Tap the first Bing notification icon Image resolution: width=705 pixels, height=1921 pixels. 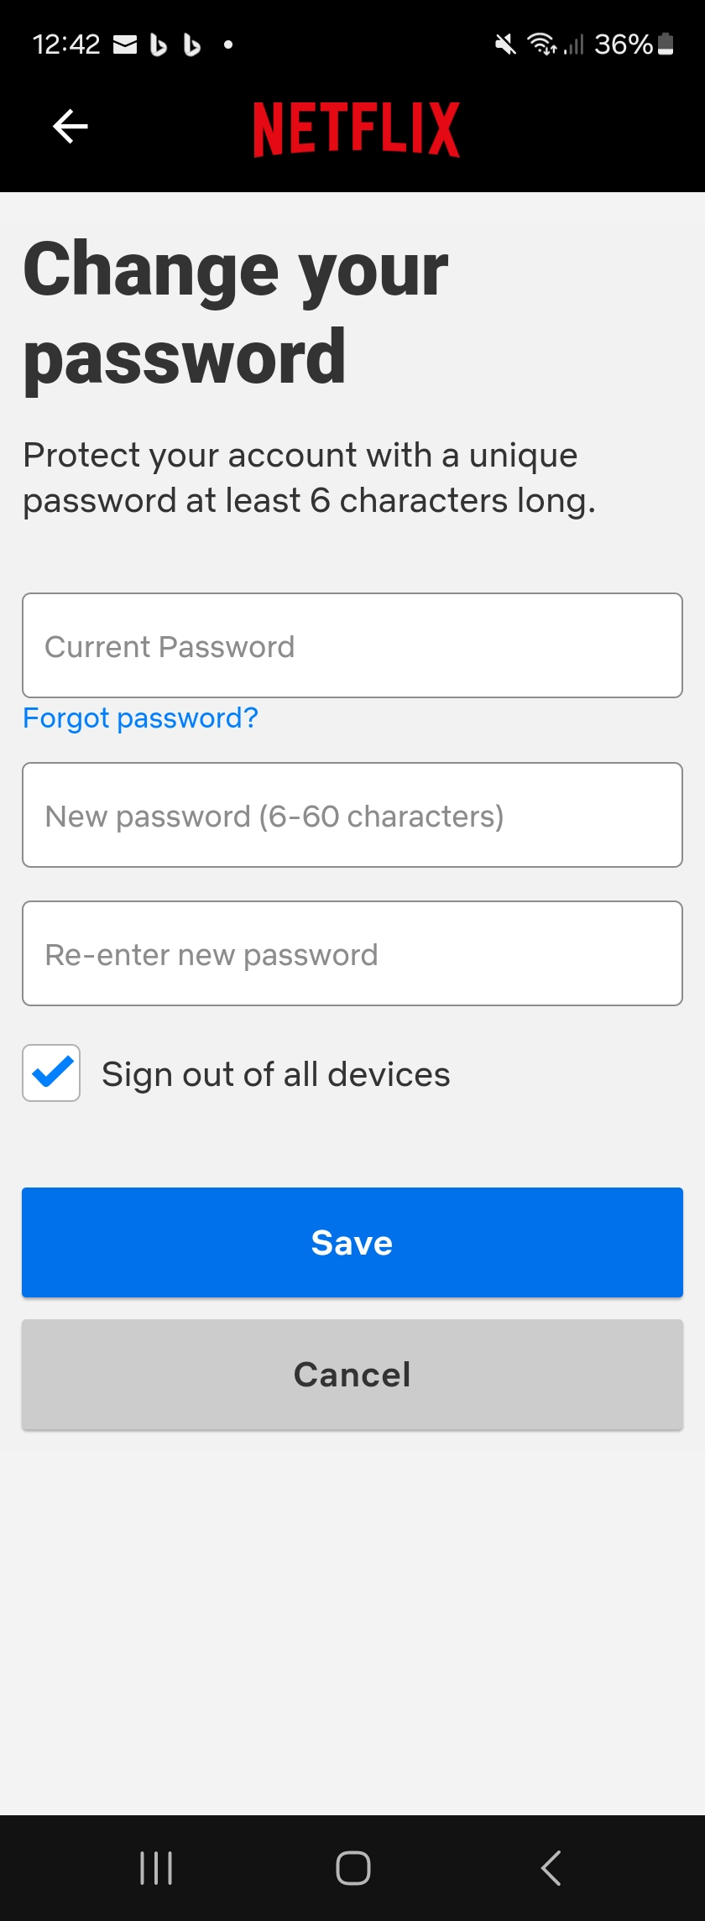pos(159,44)
